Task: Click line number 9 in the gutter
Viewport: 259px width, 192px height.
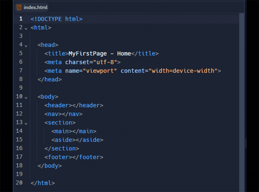Action: coord(21,87)
